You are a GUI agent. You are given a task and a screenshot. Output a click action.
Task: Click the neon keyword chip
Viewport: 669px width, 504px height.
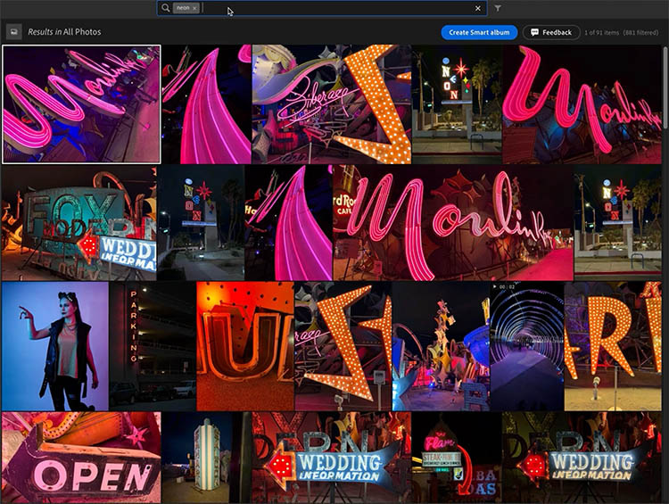click(186, 8)
